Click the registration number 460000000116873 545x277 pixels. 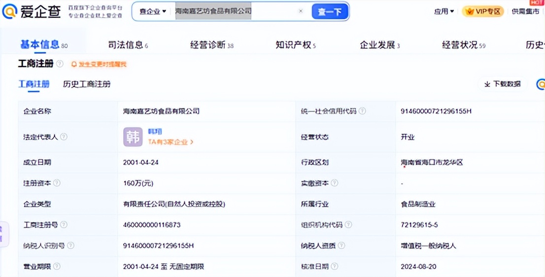(152, 225)
